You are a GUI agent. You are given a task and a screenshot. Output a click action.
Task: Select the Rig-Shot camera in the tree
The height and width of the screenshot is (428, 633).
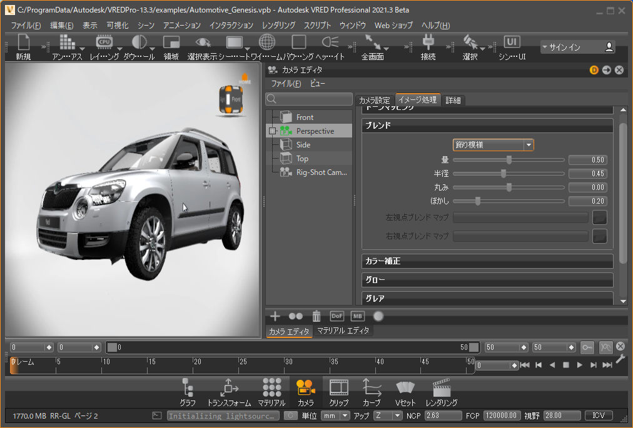tap(321, 172)
